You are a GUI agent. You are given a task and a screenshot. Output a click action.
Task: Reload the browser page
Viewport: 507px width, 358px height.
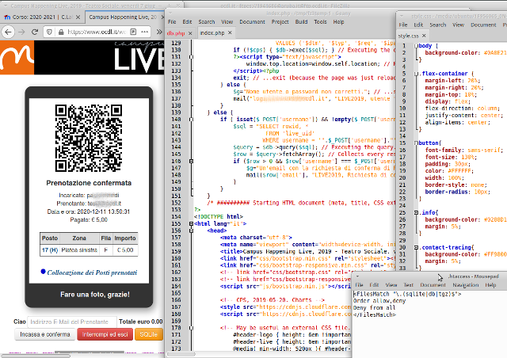[x=35, y=32]
